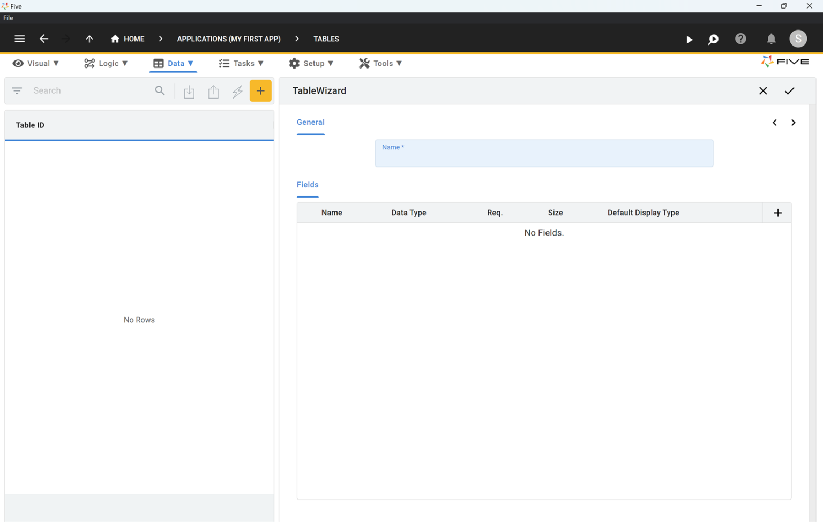The height and width of the screenshot is (522, 823).
Task: Open the File menu
Action: [x=8, y=18]
